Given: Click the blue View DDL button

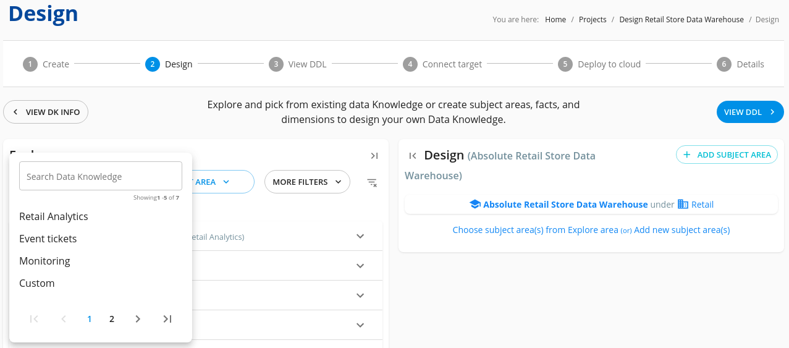Looking at the screenshot, I should [x=750, y=112].
